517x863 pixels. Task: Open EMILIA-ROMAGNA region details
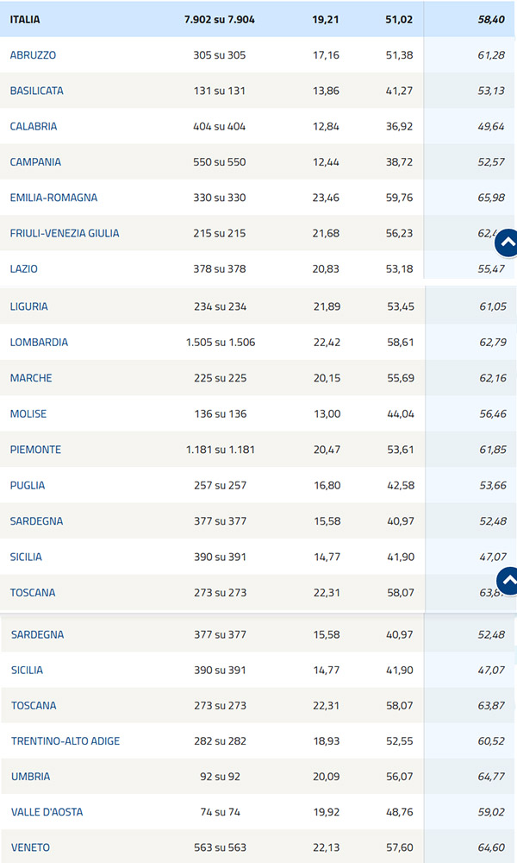coord(53,198)
